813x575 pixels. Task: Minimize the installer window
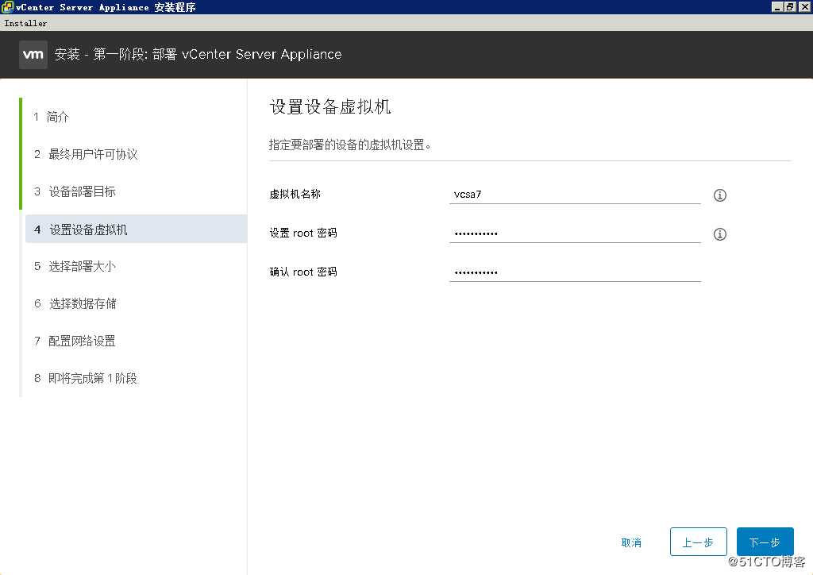click(x=776, y=6)
